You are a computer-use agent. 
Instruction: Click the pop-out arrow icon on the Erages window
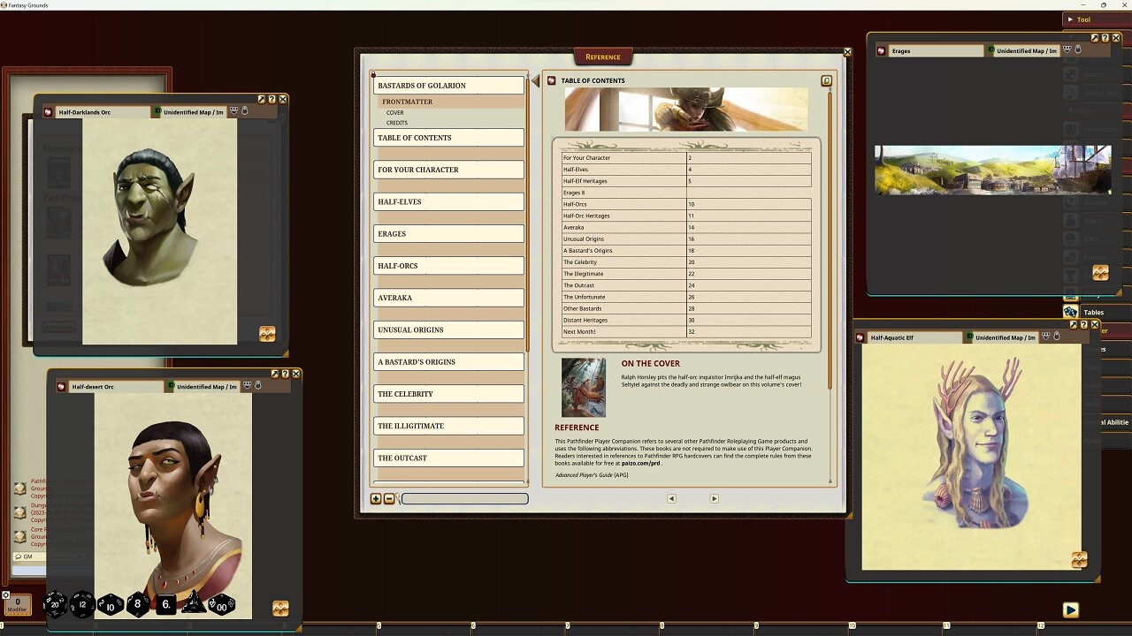[1094, 37]
